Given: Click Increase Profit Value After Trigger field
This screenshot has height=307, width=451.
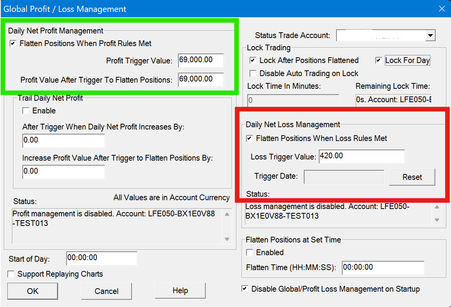Looking at the screenshot, I should (63, 172).
